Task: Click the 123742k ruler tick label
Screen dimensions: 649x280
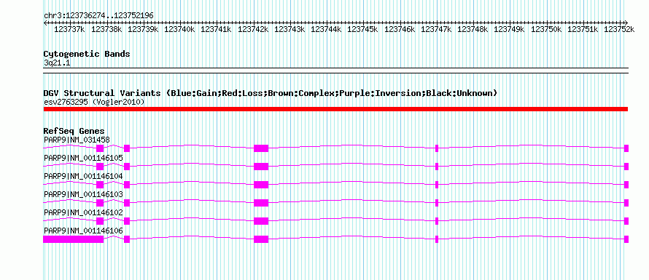Action: tap(253, 29)
